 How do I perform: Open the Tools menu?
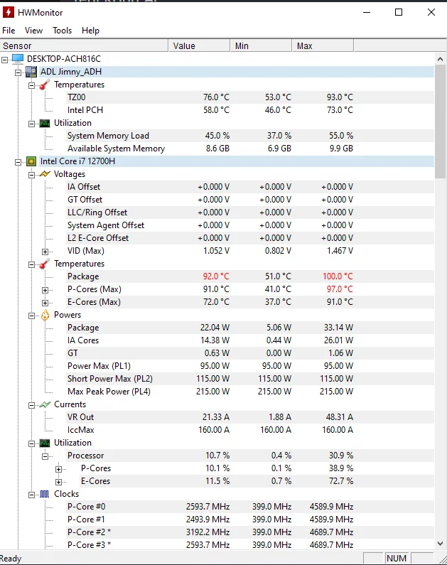63,31
